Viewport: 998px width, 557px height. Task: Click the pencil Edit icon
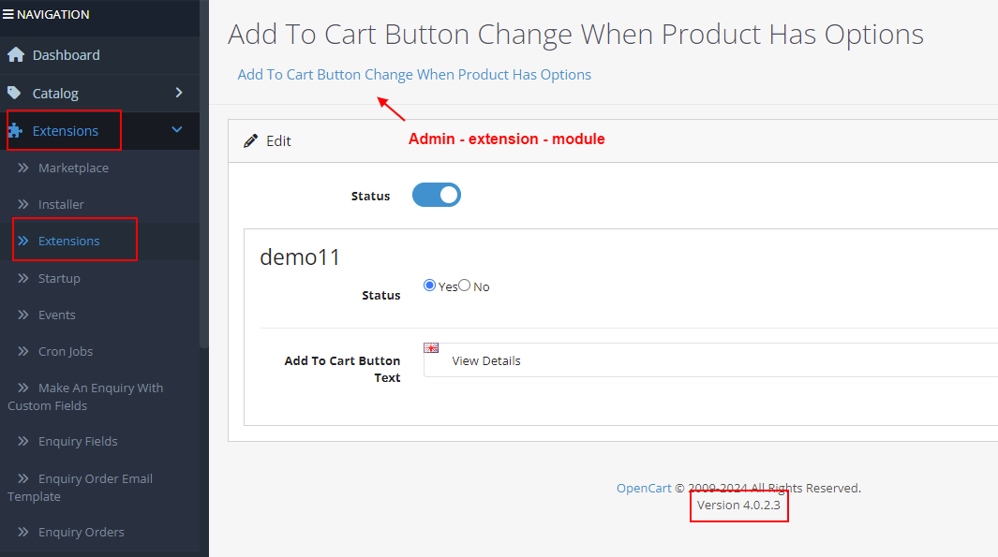251,140
